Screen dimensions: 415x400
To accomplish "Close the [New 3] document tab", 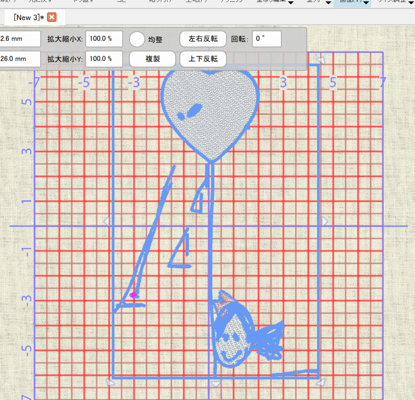I will point(51,17).
